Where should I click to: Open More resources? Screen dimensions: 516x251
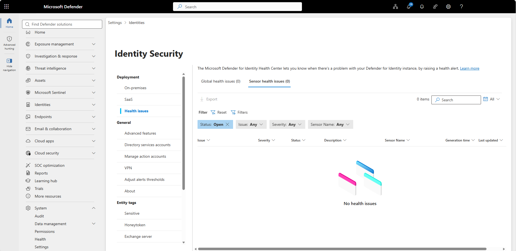click(x=48, y=196)
